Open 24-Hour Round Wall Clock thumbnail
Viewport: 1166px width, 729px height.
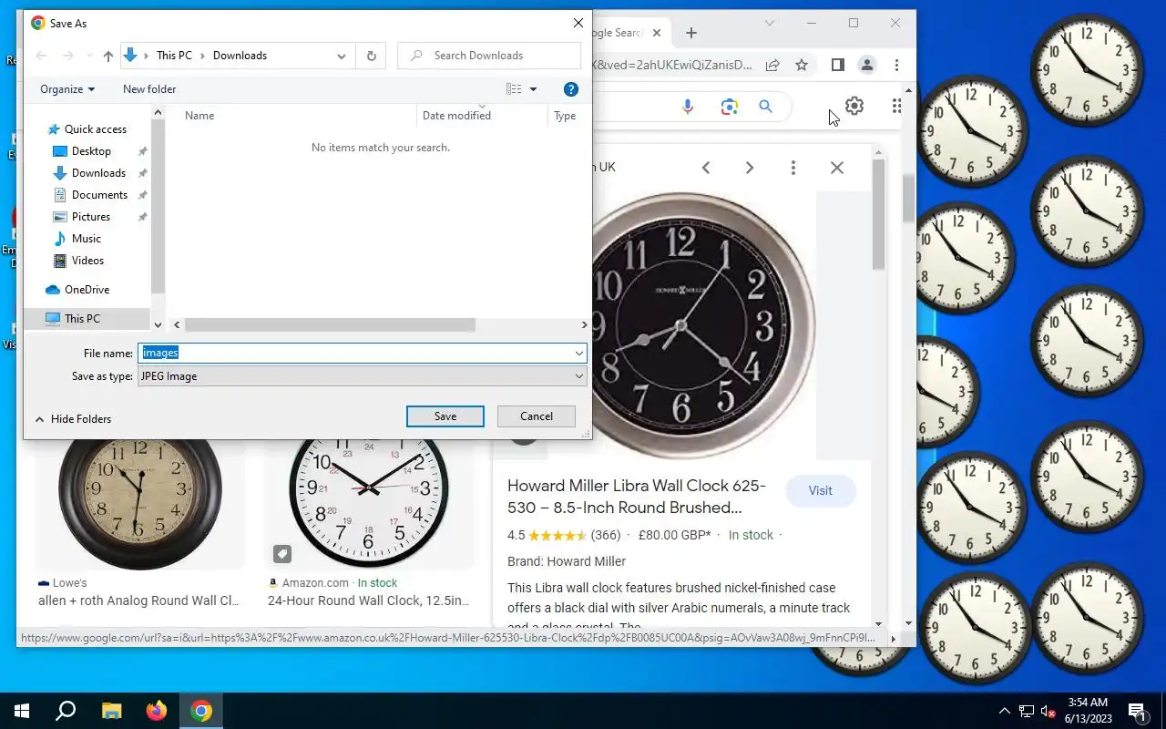tap(368, 504)
